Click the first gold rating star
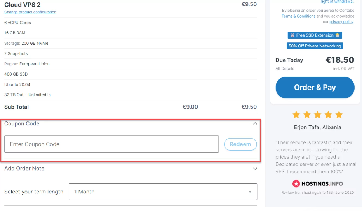 [296, 114]
